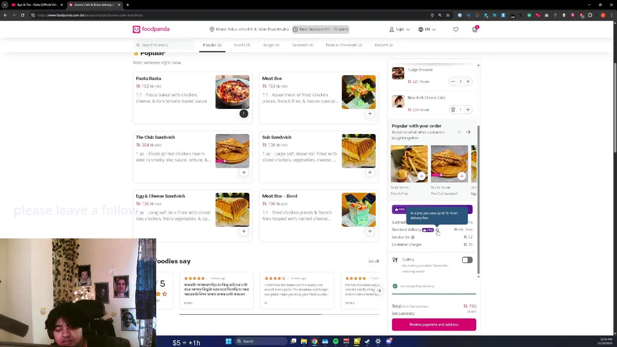Decrease Fudge Brownie quantity

tap(453, 82)
